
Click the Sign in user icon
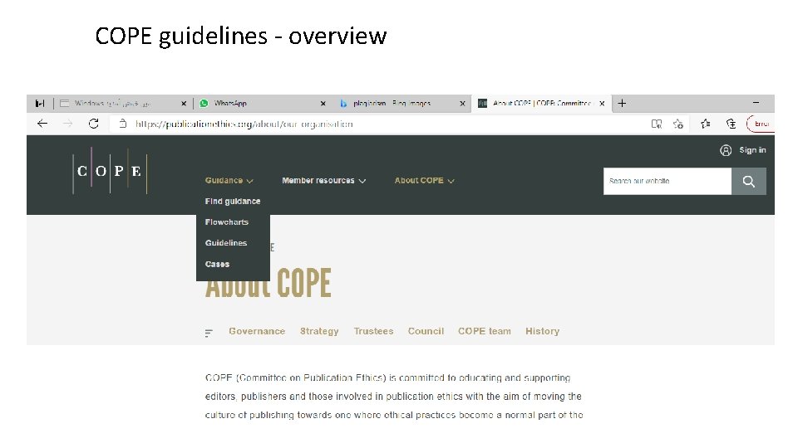click(x=726, y=150)
